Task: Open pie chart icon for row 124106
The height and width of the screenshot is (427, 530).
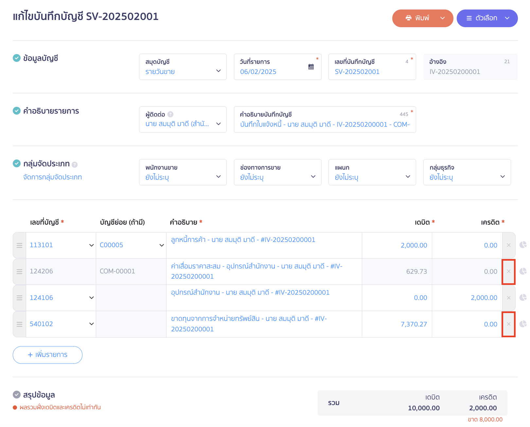Action: click(523, 298)
